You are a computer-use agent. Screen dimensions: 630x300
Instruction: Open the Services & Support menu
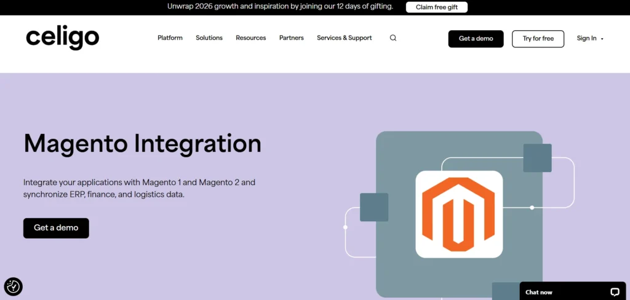(x=345, y=37)
